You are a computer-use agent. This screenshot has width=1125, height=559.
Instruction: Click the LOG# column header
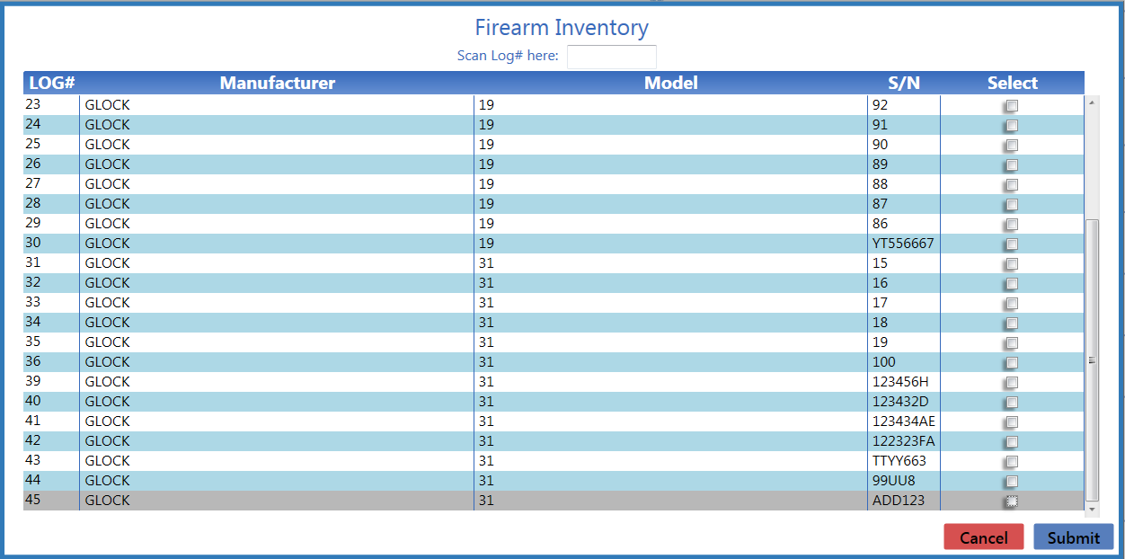click(51, 83)
